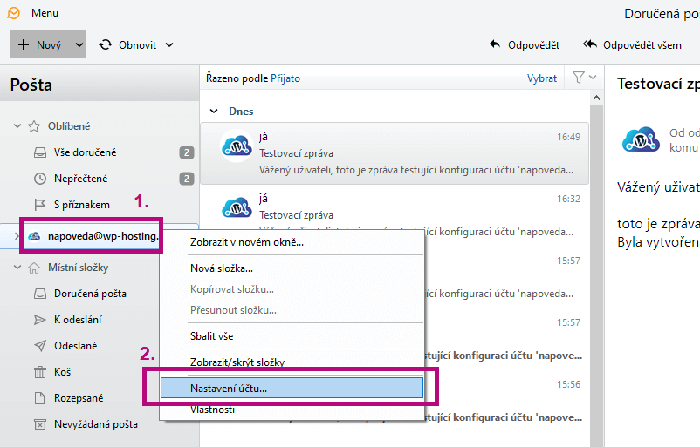The image size is (700, 447).
Task: Click the Přijato sort order link
Action: coord(285,78)
